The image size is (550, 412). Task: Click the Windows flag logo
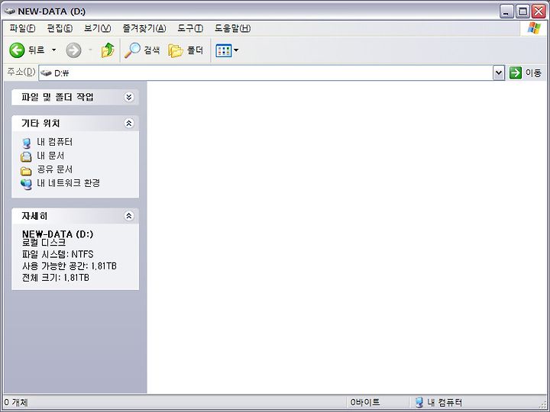(534, 28)
